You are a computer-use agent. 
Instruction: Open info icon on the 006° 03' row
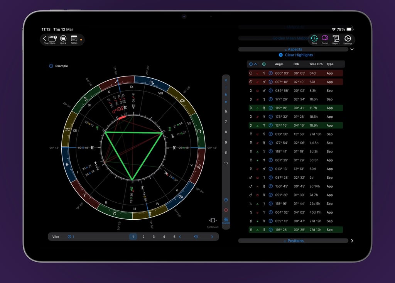[x=270, y=73]
